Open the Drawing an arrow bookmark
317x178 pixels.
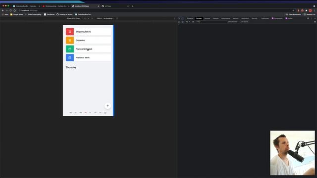point(64,14)
